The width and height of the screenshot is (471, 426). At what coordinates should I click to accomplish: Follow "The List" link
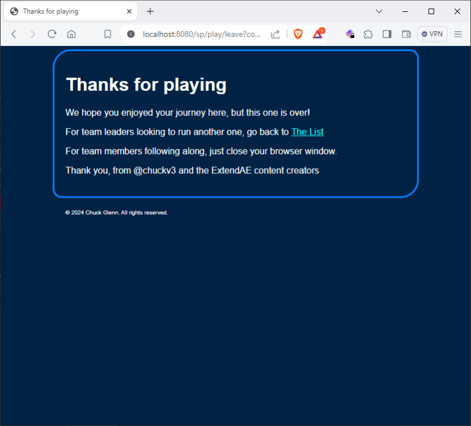tap(307, 132)
